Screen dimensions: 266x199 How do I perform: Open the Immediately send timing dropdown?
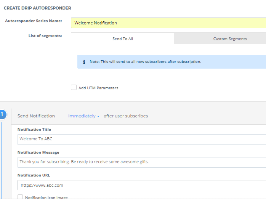pyautogui.click(x=83, y=116)
